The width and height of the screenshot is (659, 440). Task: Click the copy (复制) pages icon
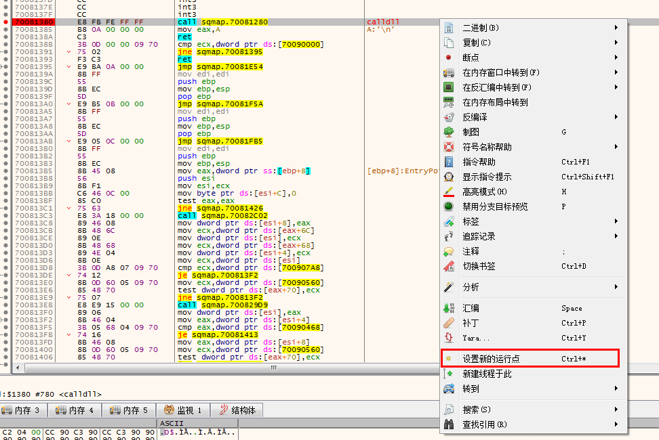pos(448,43)
